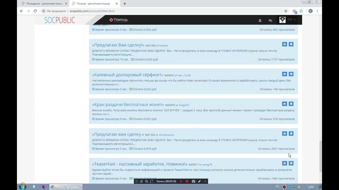This screenshot has height=190, width=339.
Task: Click the «Время просмотра 15 сек.» text
Action: [x=112, y=59]
